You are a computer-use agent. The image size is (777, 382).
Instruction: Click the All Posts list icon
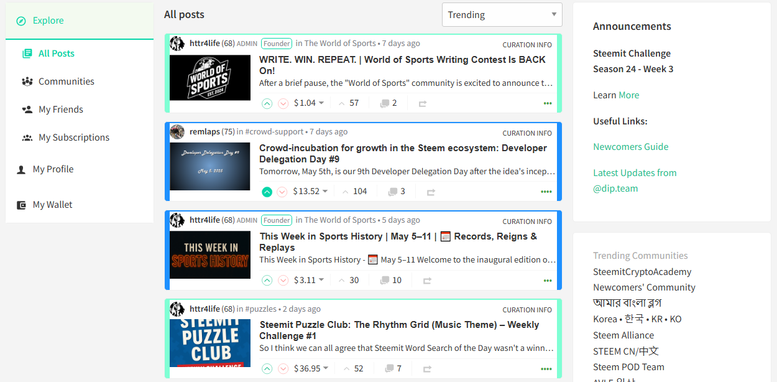pyautogui.click(x=27, y=54)
